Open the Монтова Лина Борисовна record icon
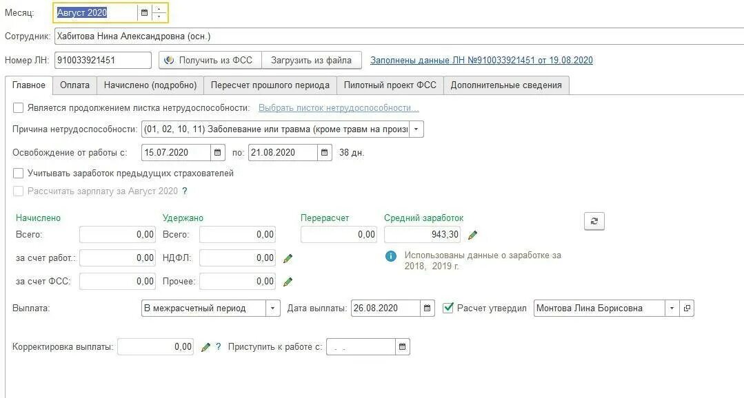Image resolution: width=744 pixels, height=398 pixels. click(x=687, y=308)
